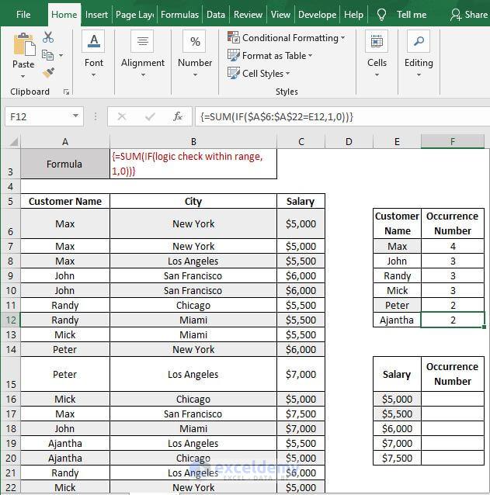Viewport: 490px width, 495px height.
Task: Switch to the View tab
Action: [280, 15]
